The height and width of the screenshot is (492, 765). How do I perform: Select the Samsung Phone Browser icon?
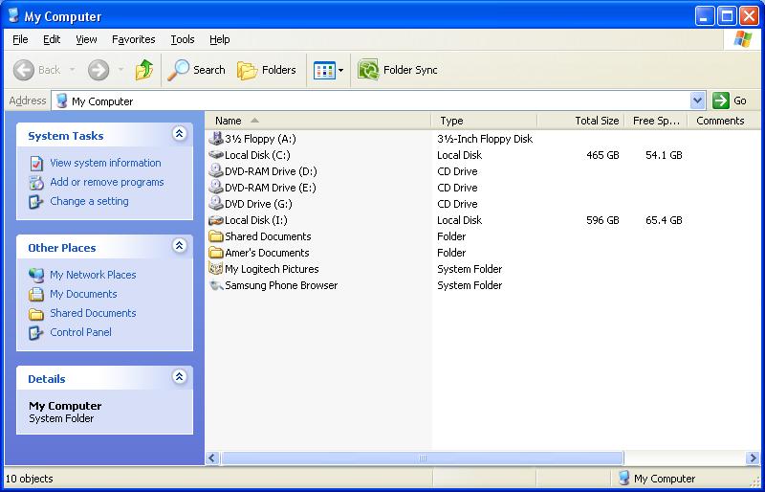click(216, 285)
